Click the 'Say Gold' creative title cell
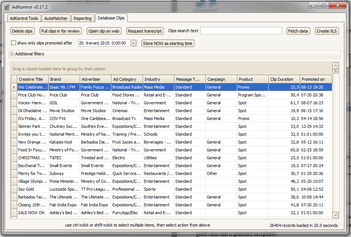351x237 pixels. point(33,189)
